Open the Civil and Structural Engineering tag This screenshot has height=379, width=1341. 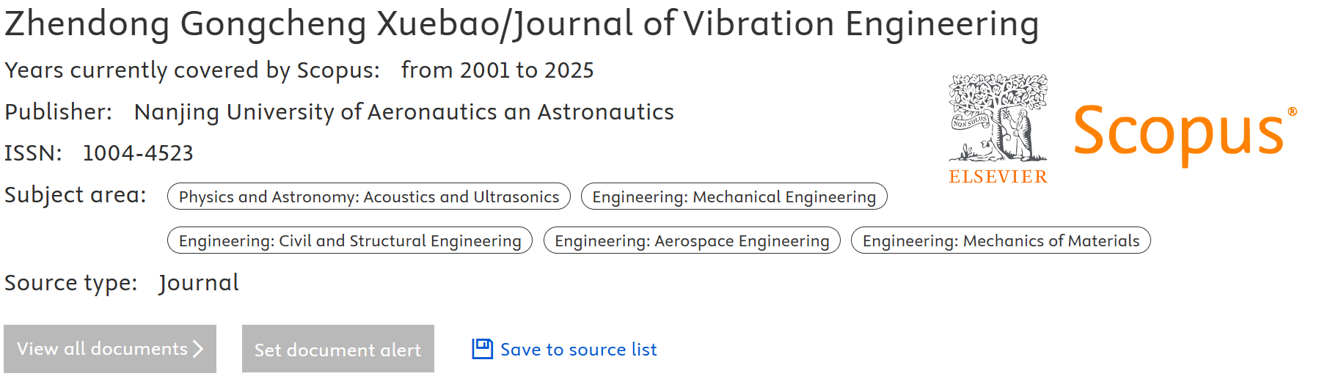coord(350,240)
